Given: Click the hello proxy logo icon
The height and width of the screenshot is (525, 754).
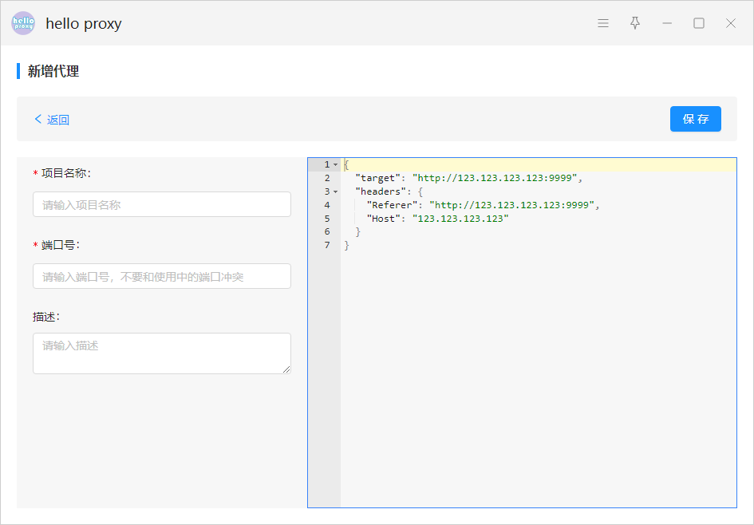Looking at the screenshot, I should click(23, 23).
